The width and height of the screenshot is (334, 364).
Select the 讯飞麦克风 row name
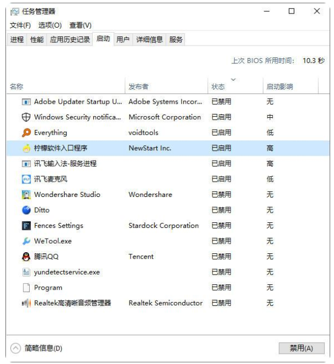[50, 179]
